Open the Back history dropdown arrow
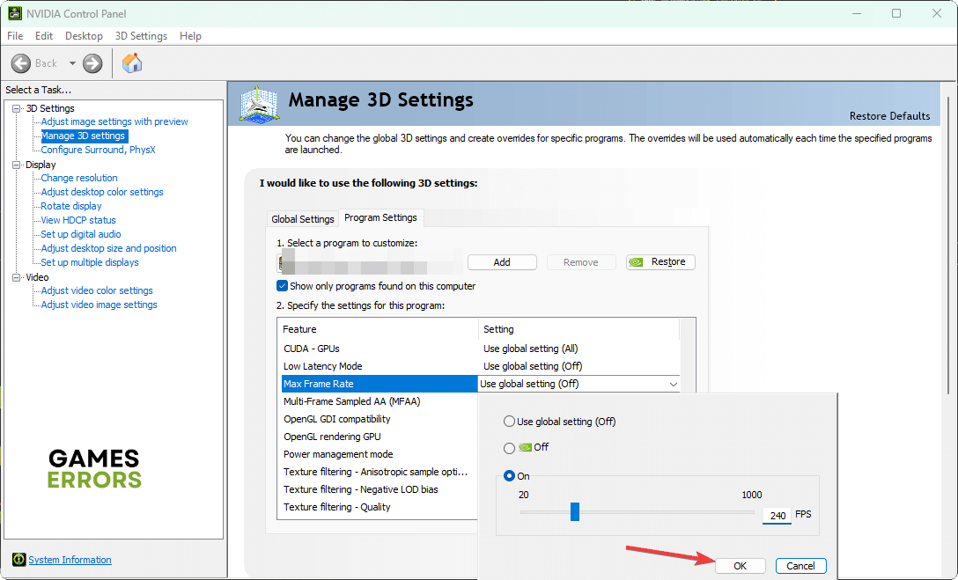The height and width of the screenshot is (580, 958). (72, 63)
